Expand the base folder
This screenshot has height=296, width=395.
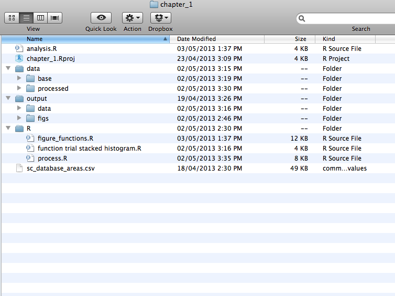[19, 78]
